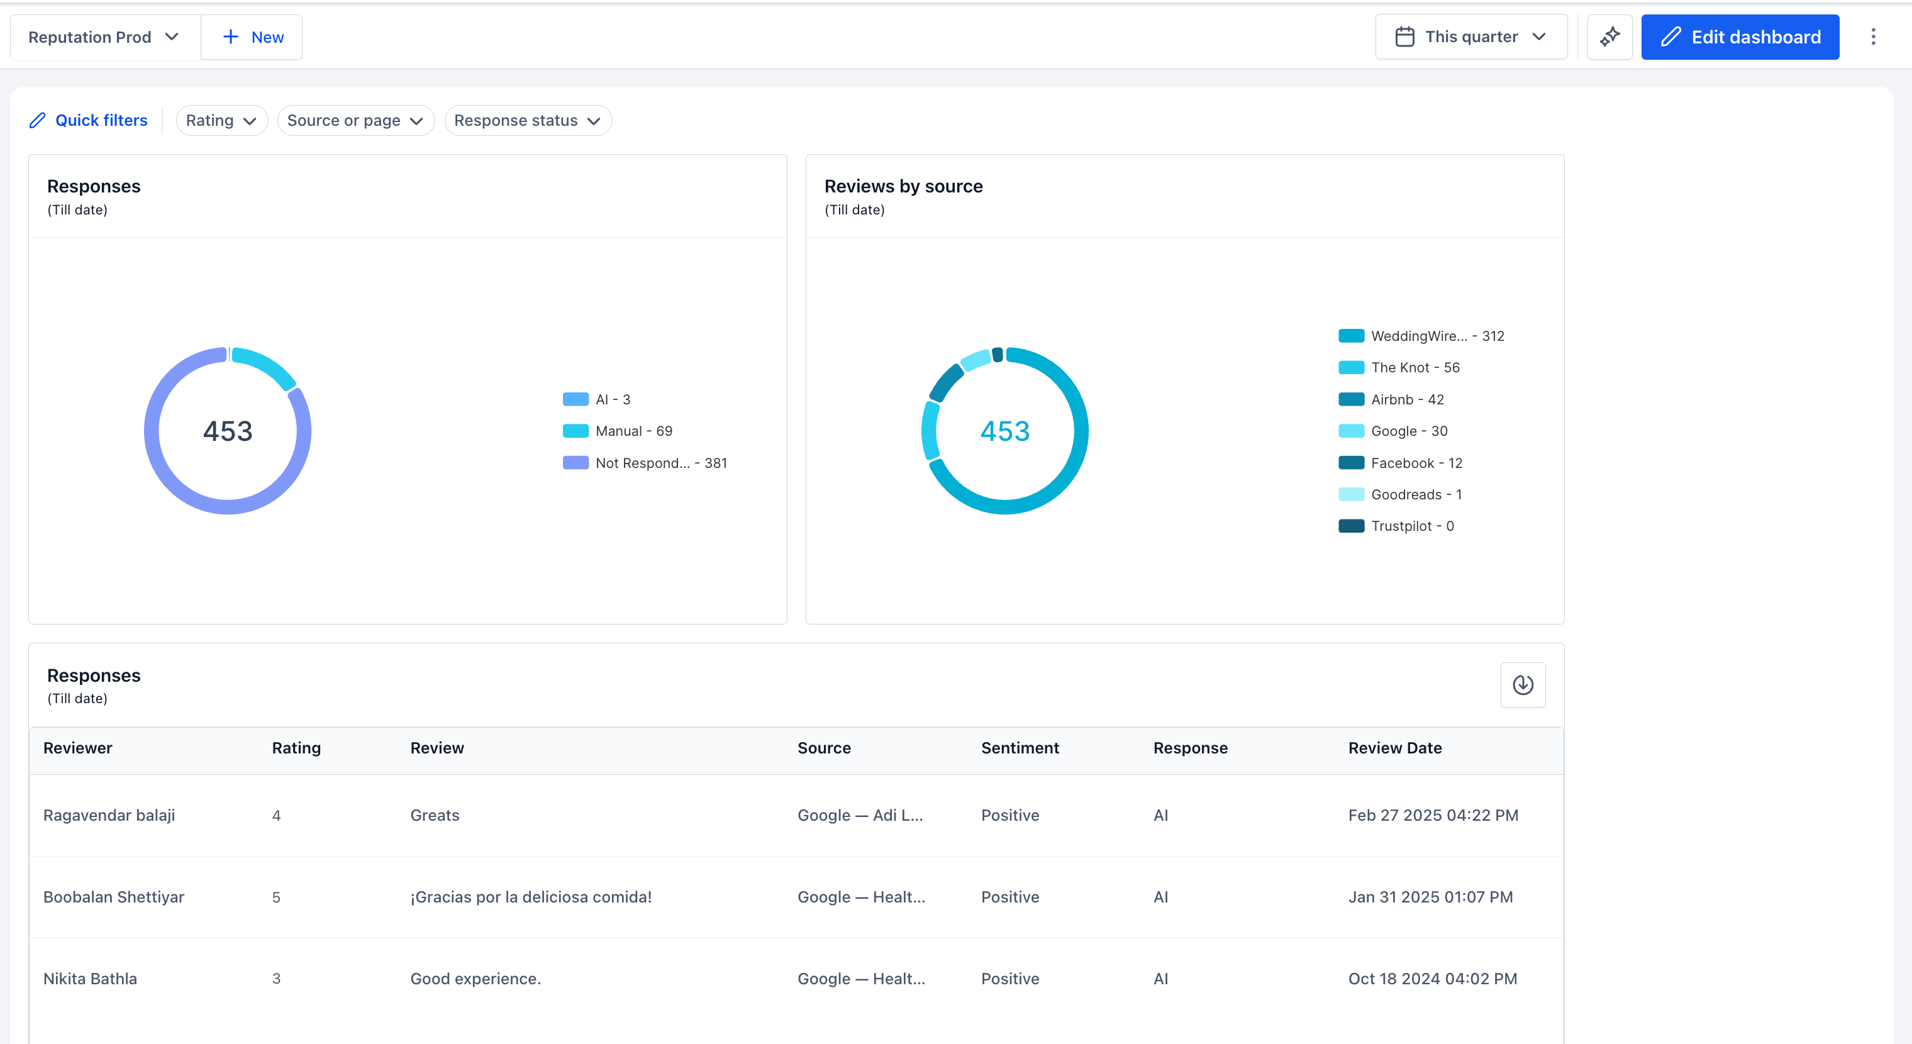
Task: Click the Goodreads - 1 legend swatch
Action: pos(1351,494)
